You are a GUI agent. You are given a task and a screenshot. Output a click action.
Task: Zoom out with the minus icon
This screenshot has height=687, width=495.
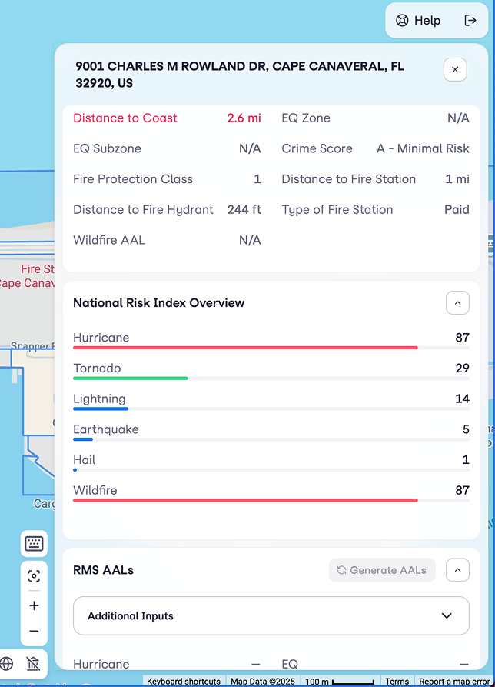pos(34,632)
